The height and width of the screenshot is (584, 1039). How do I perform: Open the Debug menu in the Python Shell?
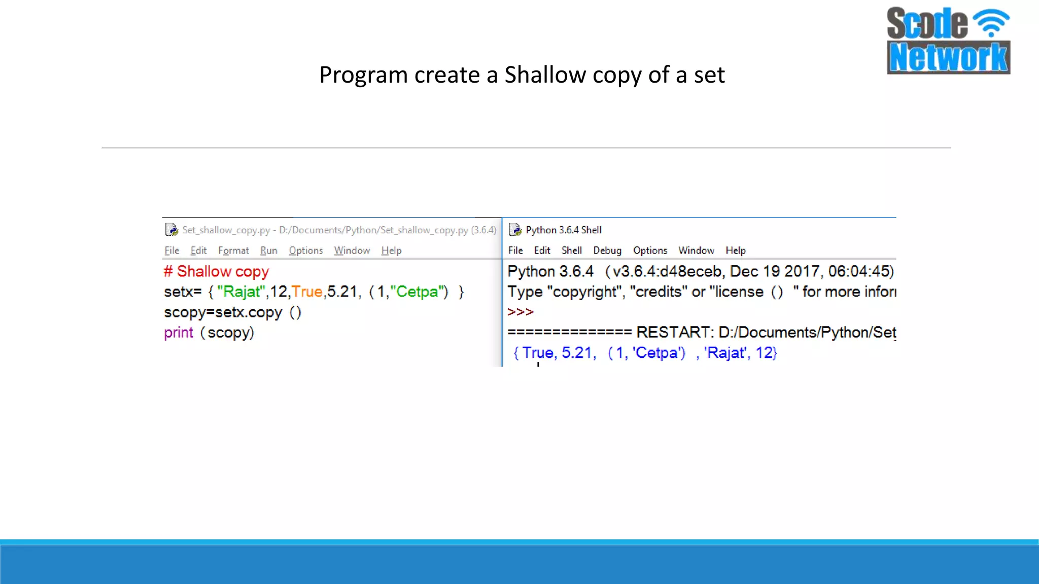[607, 250]
